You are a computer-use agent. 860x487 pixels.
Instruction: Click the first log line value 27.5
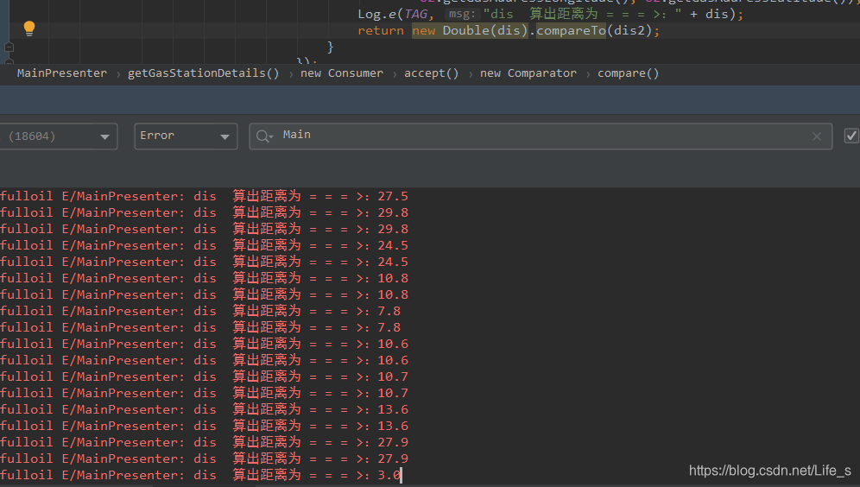coord(393,196)
